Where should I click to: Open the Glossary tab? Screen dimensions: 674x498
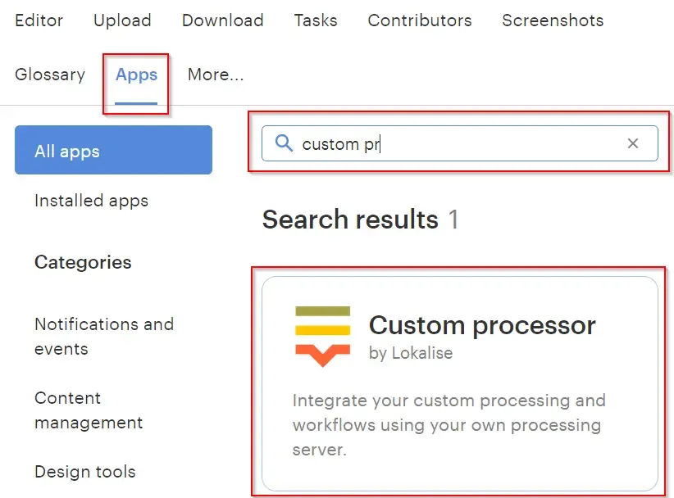coord(50,75)
